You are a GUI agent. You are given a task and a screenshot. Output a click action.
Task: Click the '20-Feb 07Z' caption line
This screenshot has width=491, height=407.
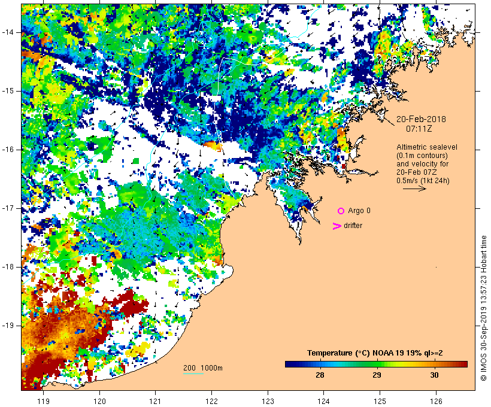[417, 172]
